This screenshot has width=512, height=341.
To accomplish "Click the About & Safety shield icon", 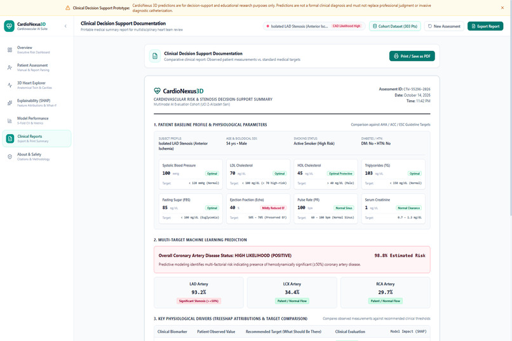I will [x=10, y=157].
